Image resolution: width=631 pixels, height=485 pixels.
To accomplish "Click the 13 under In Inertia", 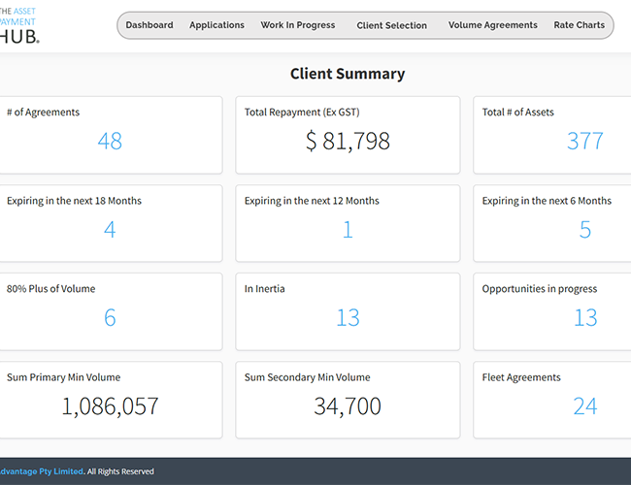I will [348, 318].
